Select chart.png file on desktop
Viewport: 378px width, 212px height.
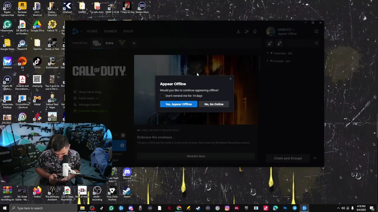pyautogui.click(x=37, y=82)
